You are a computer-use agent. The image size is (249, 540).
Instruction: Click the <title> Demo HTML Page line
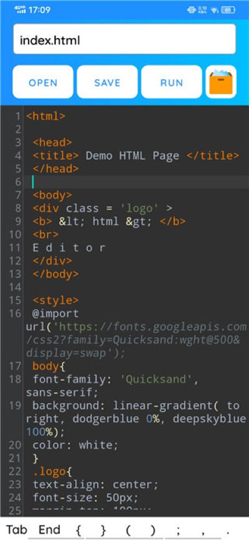point(136,156)
